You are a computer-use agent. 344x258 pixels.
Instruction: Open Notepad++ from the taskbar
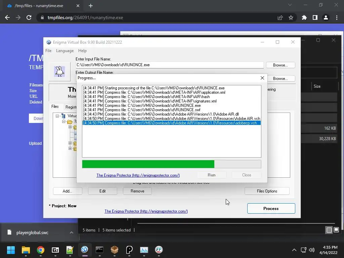point(70,250)
